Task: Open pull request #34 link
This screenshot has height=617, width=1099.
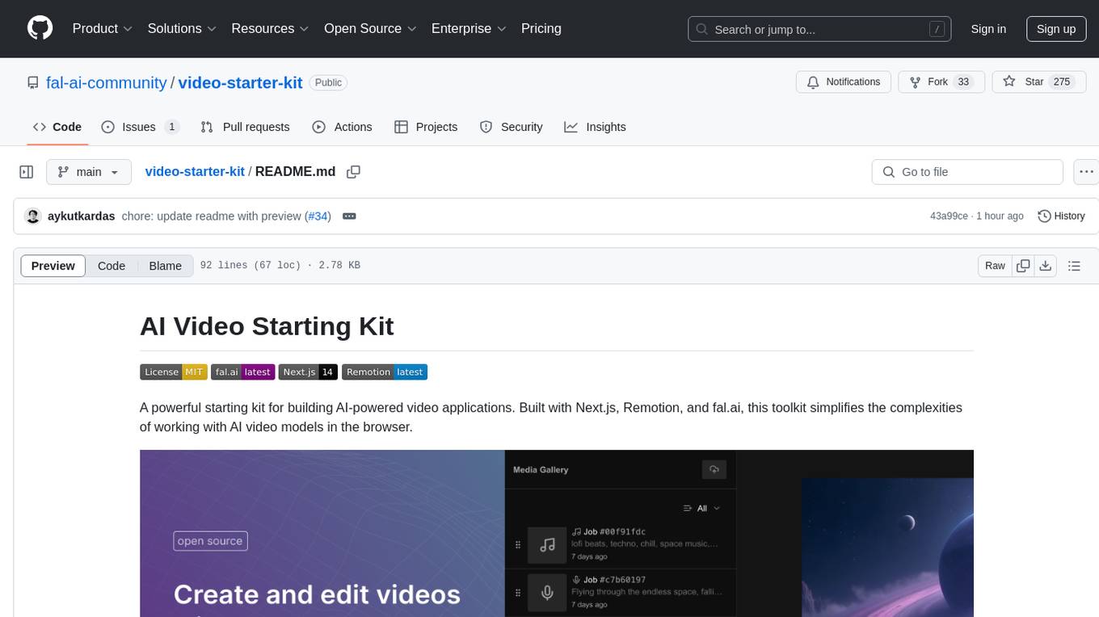Action: click(318, 216)
